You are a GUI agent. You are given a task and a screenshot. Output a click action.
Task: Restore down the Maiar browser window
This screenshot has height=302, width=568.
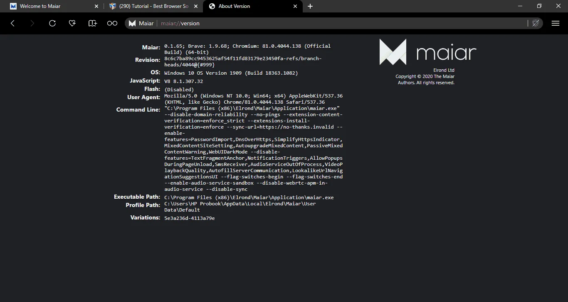(539, 6)
